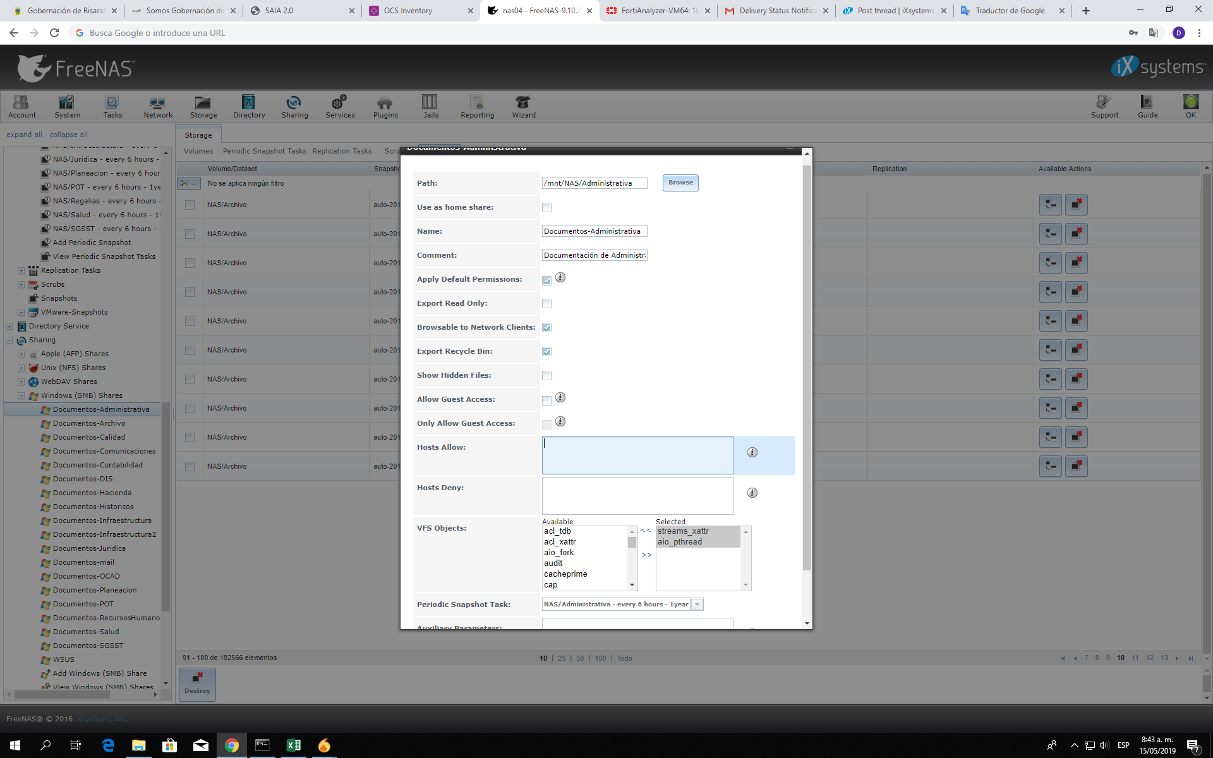Switch to Replication Tasks tab

point(342,151)
